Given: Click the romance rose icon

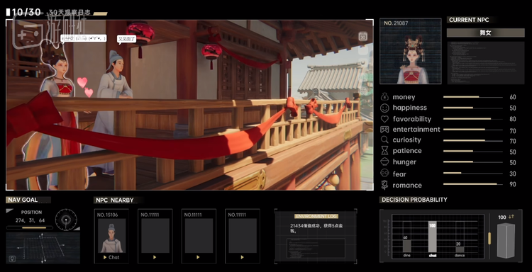Looking at the screenshot, I should point(384,185).
